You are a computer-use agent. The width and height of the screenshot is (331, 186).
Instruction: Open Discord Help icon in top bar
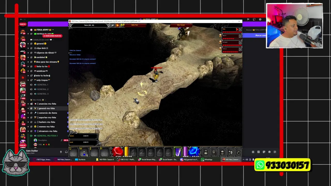pyautogui.click(x=260, y=19)
